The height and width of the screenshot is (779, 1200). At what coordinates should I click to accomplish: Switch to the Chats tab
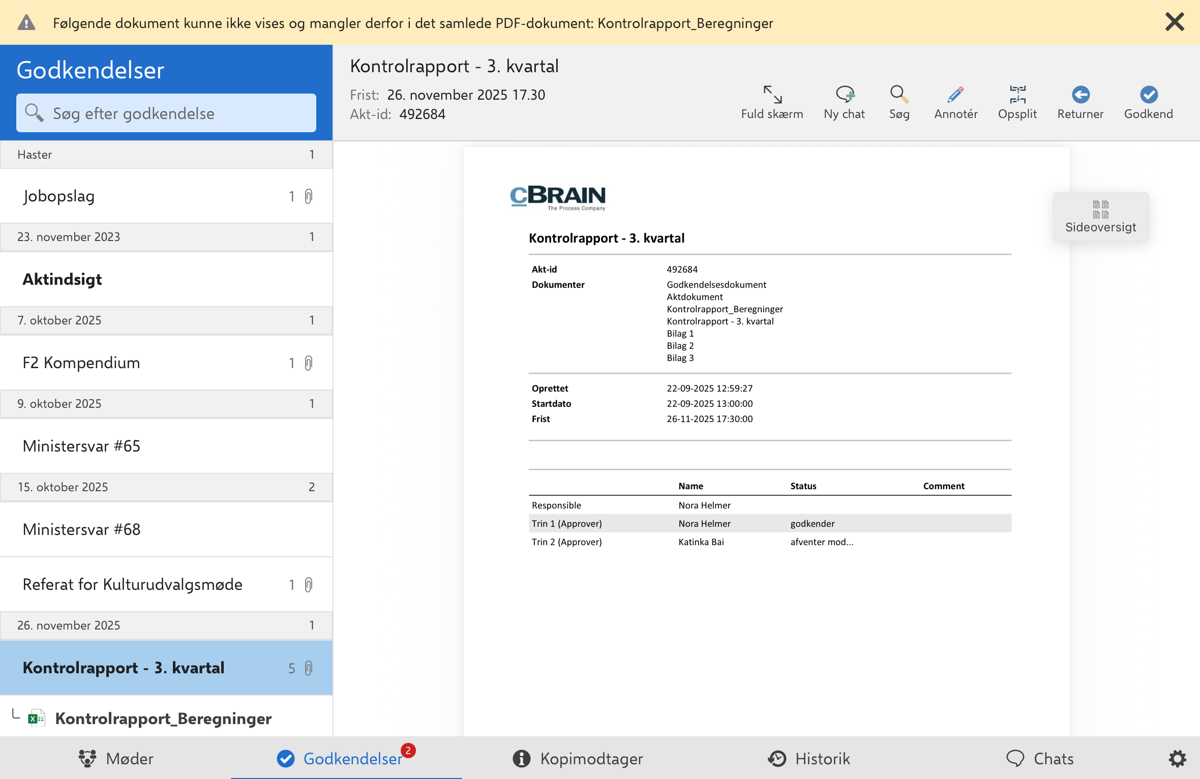(1040, 759)
